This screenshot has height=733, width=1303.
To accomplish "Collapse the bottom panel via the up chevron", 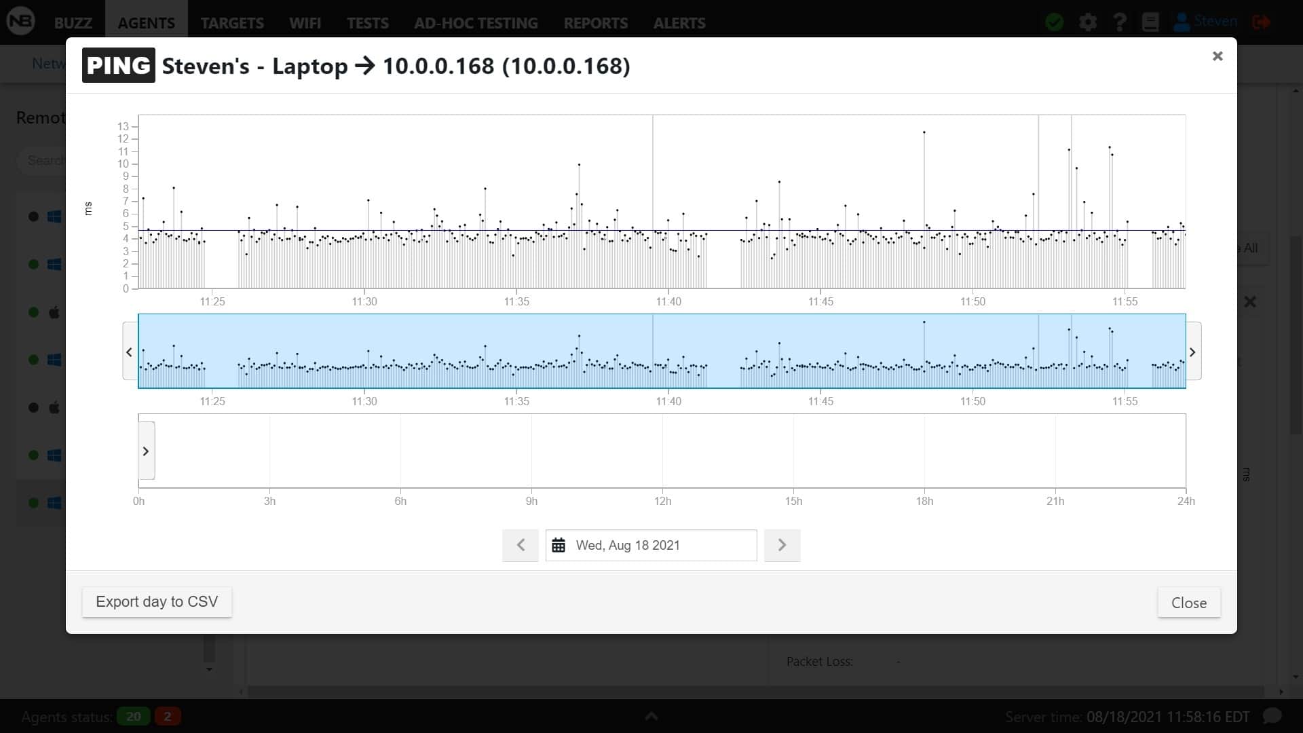I will click(x=651, y=715).
